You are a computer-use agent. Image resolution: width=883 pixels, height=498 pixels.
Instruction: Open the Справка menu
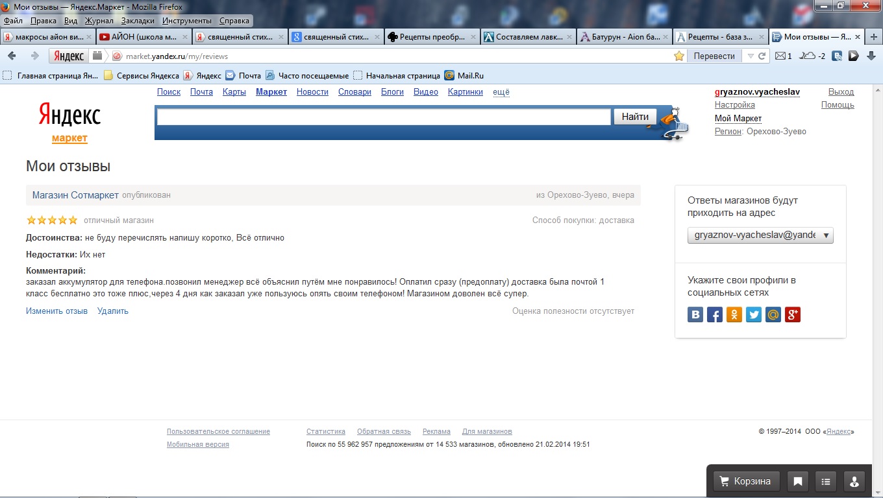point(234,21)
